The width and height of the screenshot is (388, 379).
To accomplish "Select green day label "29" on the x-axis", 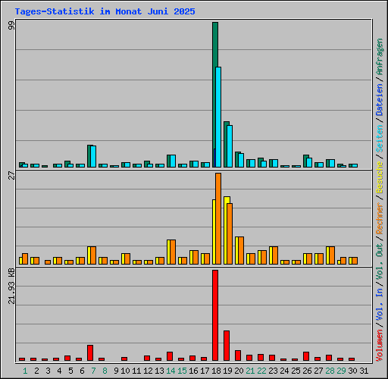I will pos(341,371).
